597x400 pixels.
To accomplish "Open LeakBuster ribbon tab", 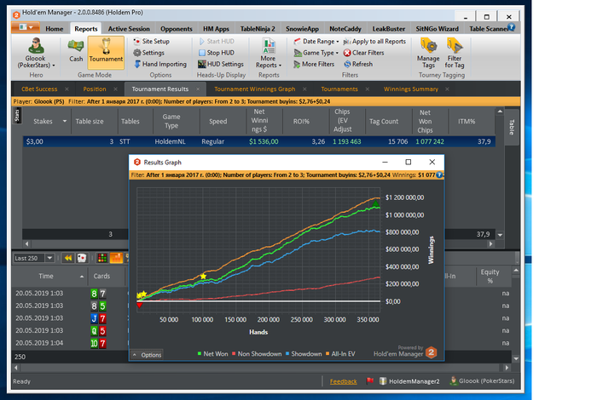I will coord(388,28).
